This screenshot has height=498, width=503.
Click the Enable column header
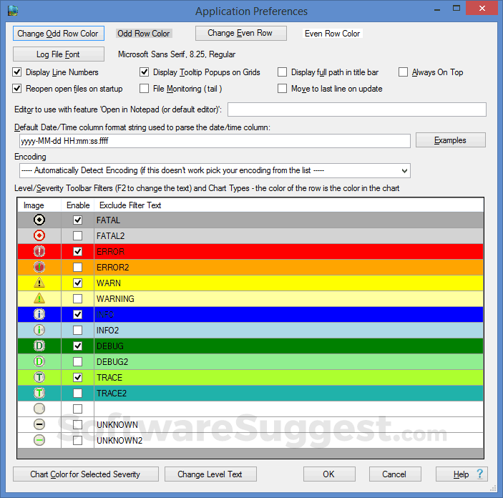pyautogui.click(x=78, y=205)
